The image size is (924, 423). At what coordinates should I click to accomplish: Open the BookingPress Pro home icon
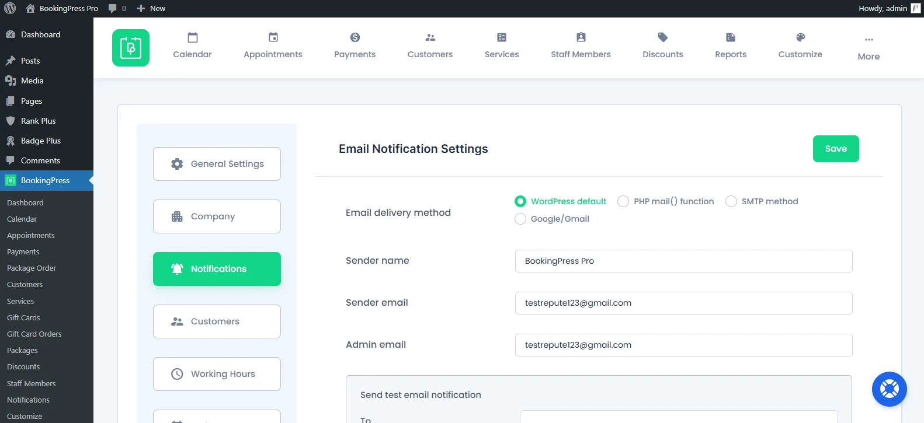pyautogui.click(x=30, y=8)
